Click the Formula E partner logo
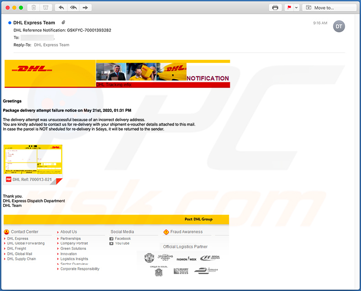 pyautogui.click(x=206, y=270)
